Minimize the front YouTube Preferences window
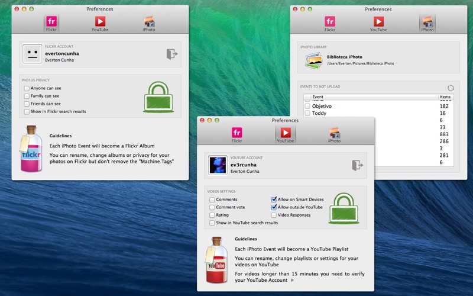 point(209,120)
